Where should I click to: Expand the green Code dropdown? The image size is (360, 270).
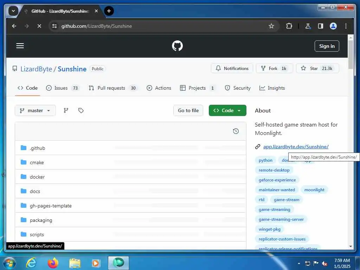point(227,110)
